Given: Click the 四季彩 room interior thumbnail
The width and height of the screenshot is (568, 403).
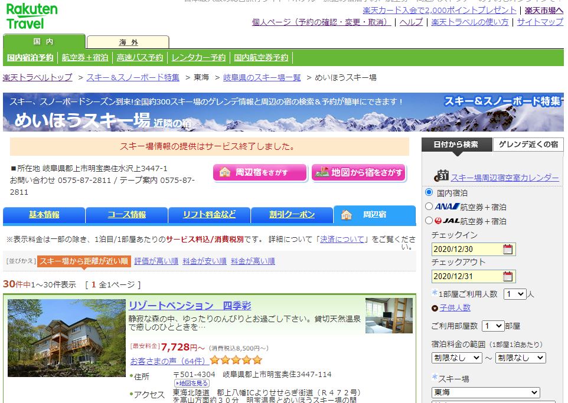Looking at the screenshot, I should 389,316.
